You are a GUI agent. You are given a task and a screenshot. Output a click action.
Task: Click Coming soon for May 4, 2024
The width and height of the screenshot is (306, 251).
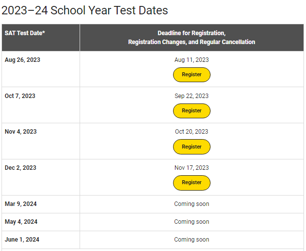(192, 222)
